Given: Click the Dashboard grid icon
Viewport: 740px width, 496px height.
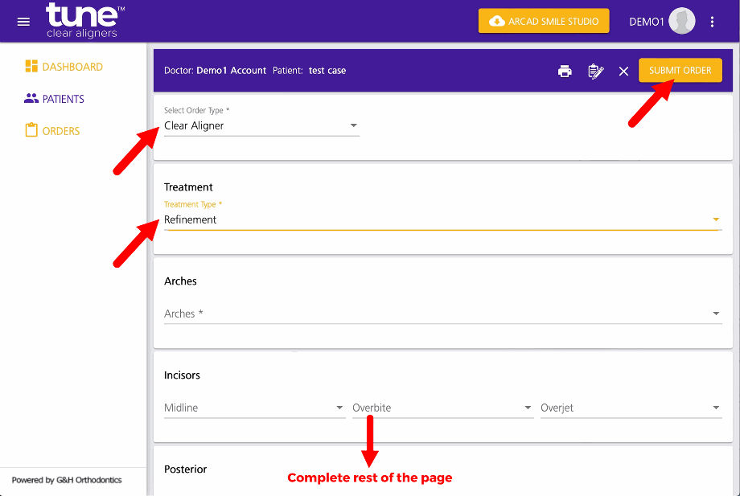Looking at the screenshot, I should tap(31, 66).
